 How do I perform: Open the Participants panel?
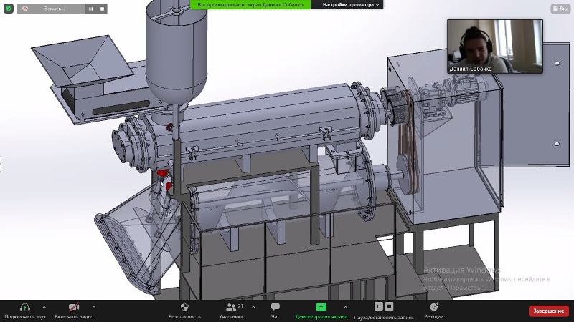(230, 308)
